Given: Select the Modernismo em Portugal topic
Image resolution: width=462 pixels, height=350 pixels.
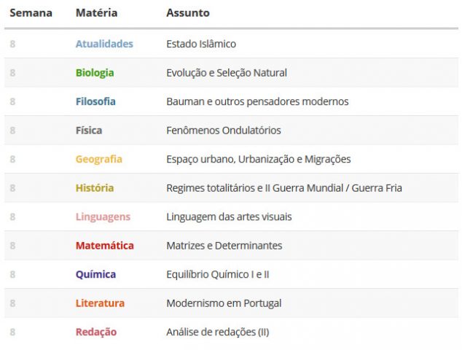Looking at the screenshot, I should (224, 303).
